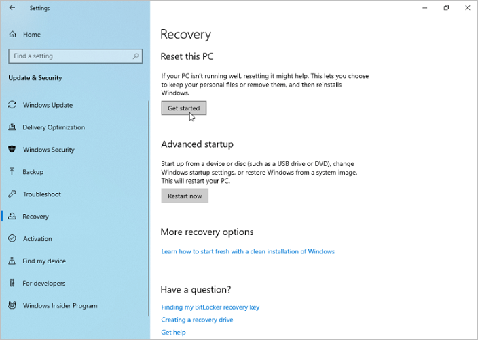Open the Windows Insider Program page
This screenshot has height=340, width=478.
point(60,306)
